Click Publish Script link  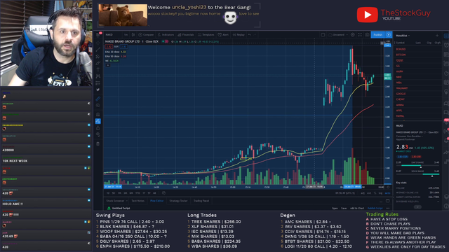click(x=375, y=209)
